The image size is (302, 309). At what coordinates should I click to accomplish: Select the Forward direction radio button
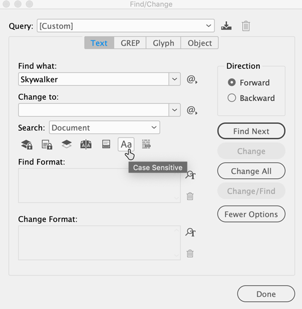coord(232,82)
